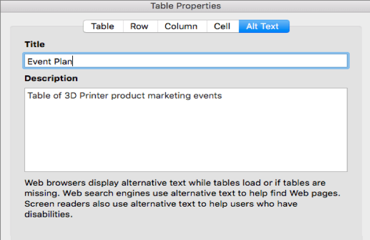Click the bold Description label
370x240 pixels.
tap(51, 78)
